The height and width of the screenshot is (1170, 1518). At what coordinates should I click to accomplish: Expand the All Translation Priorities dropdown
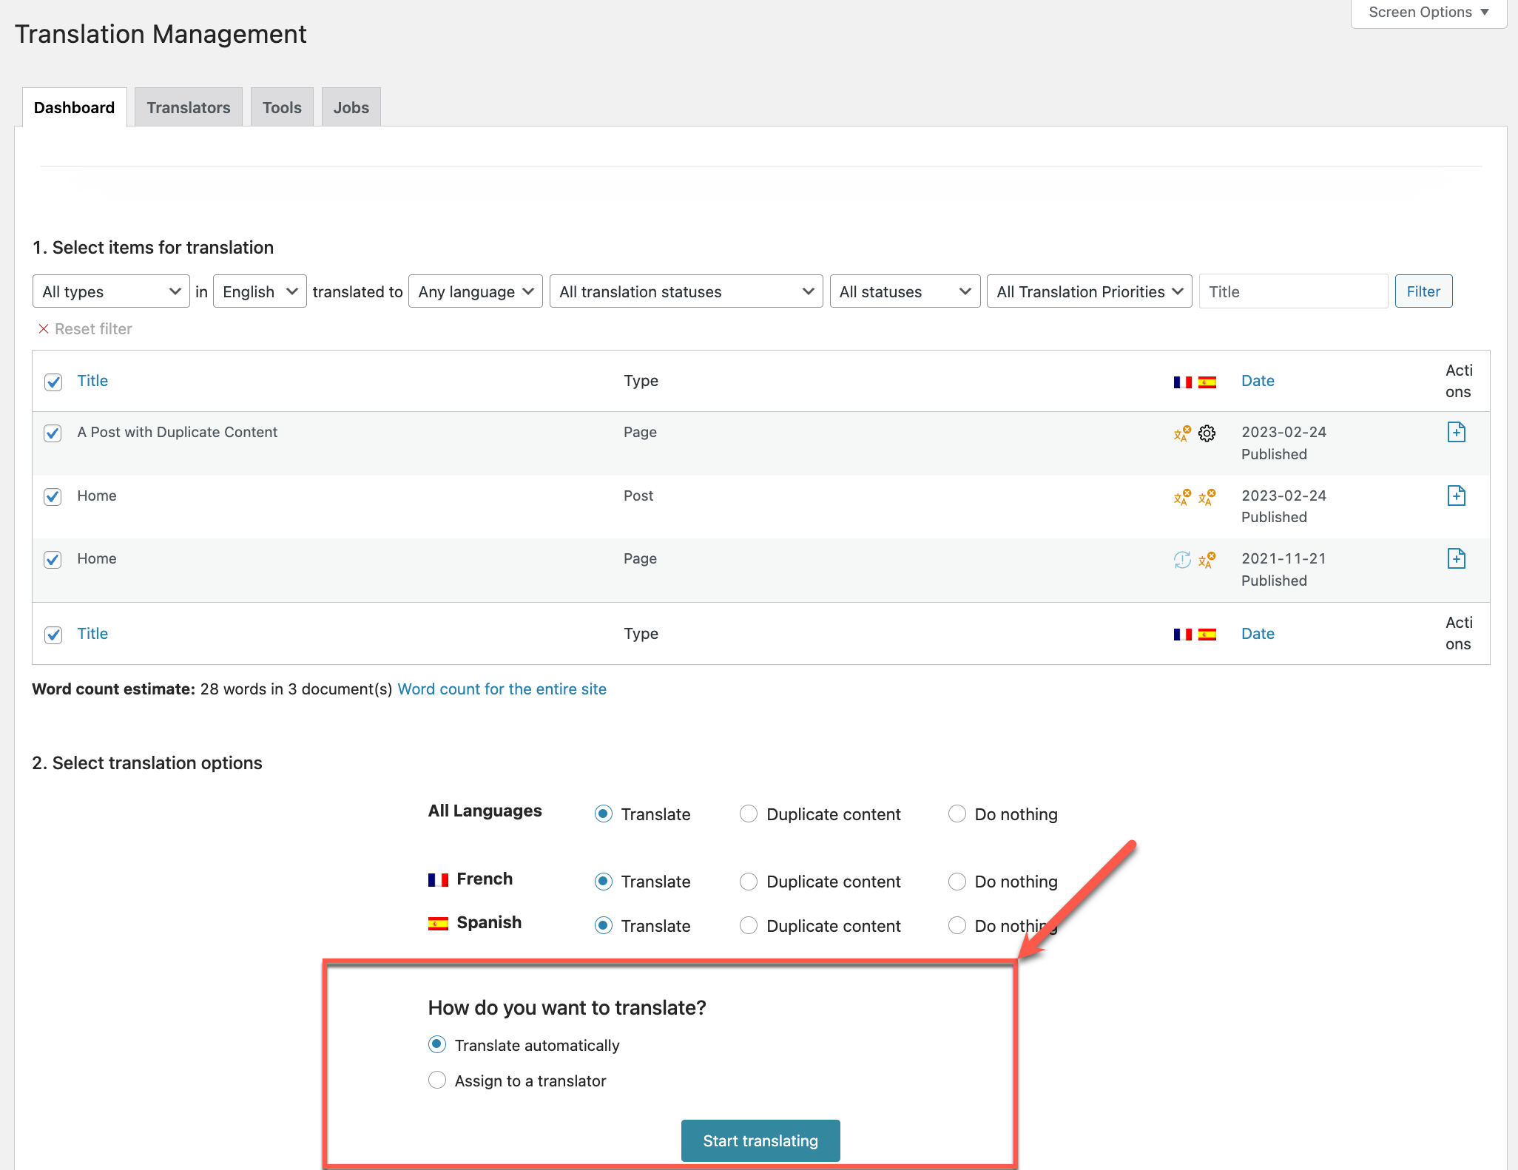pos(1088,291)
